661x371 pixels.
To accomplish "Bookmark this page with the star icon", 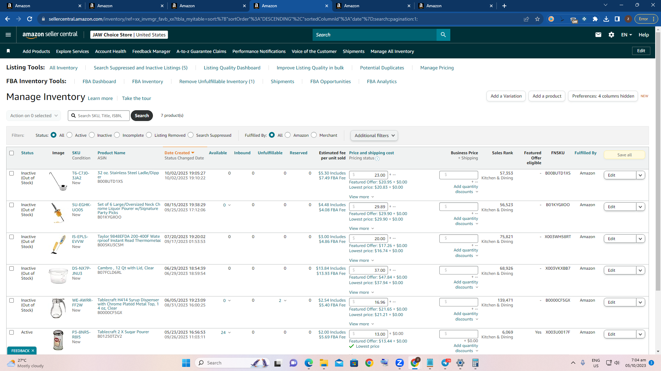I will pos(537,19).
